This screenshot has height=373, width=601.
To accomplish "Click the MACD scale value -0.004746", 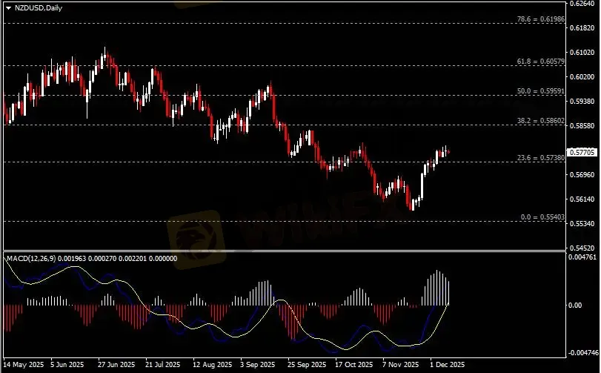I will click(x=582, y=353).
